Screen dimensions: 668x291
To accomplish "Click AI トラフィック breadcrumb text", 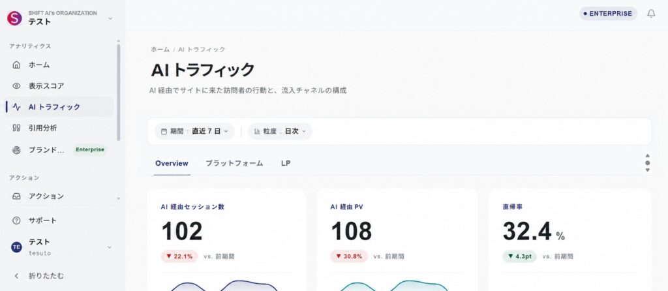I will (202, 50).
